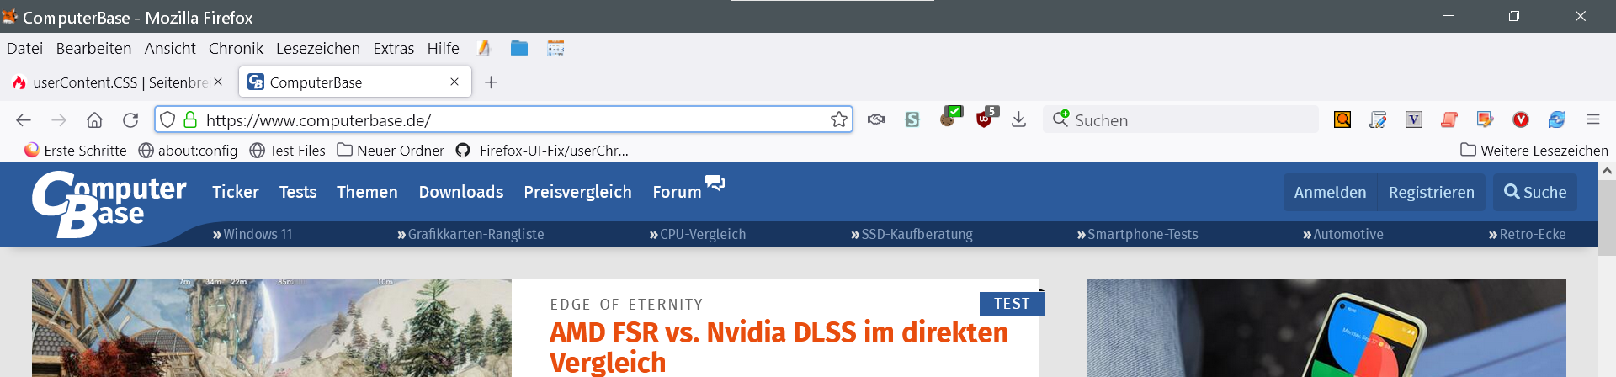
Task: Click the search engine magnifier icon
Action: coord(1060,119)
